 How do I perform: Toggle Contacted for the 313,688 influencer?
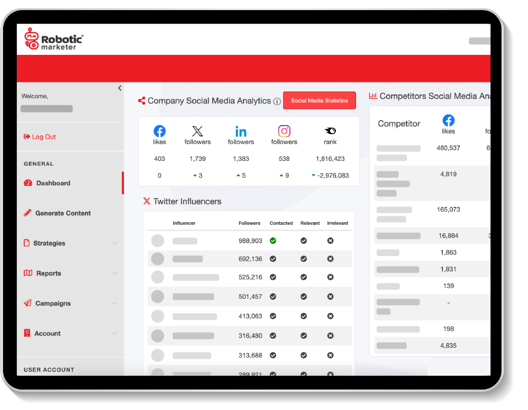pos(273,355)
